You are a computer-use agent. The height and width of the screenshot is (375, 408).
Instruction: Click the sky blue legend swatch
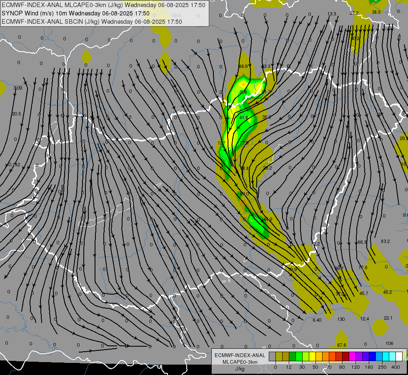point(379,357)
